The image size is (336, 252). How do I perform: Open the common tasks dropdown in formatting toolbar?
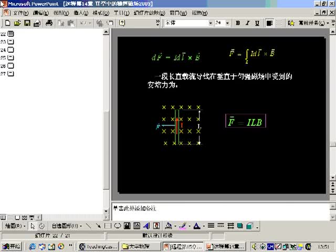pos(313,23)
